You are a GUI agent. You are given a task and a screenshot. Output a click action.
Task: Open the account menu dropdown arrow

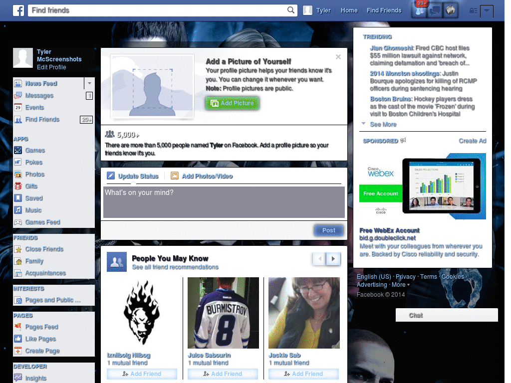click(487, 11)
